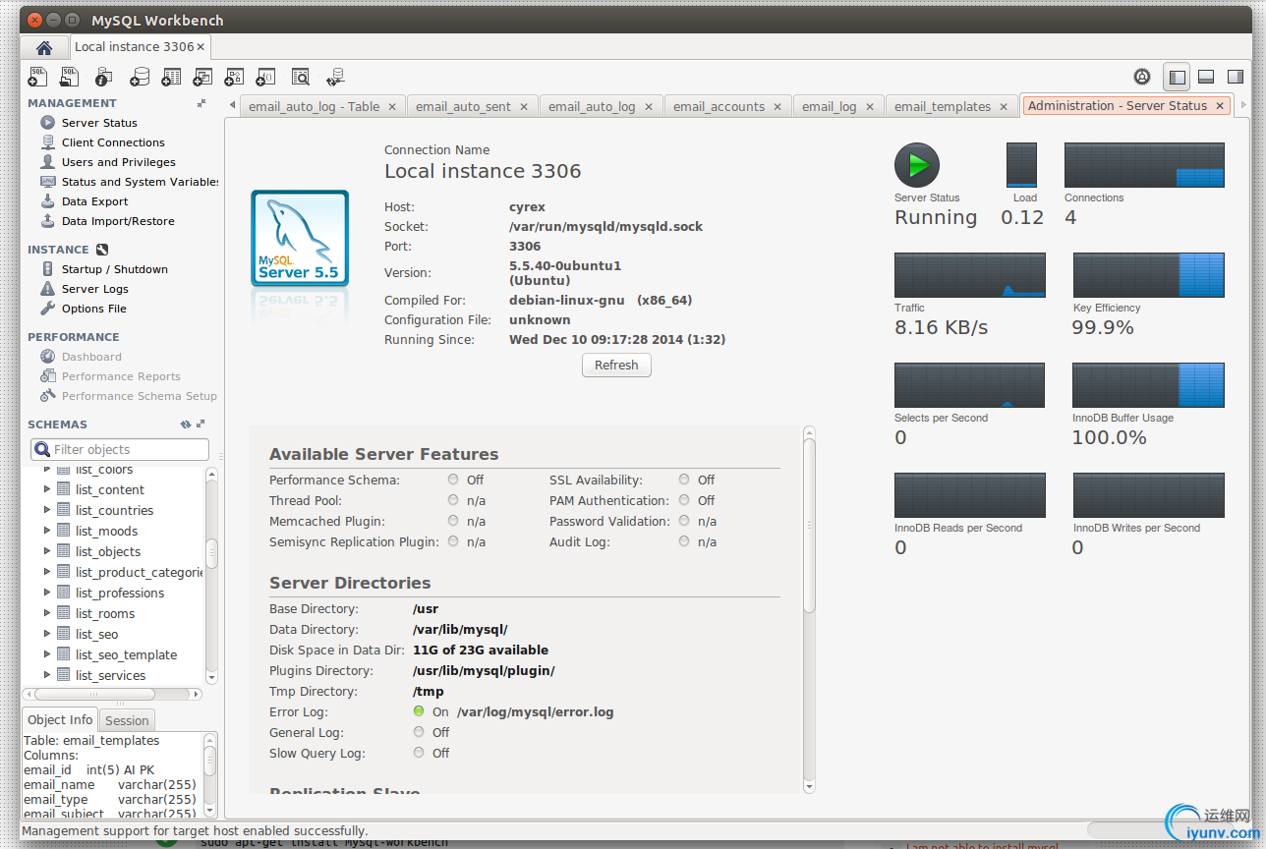
Task: Create a new SQL tab icon
Action: click(x=38, y=76)
